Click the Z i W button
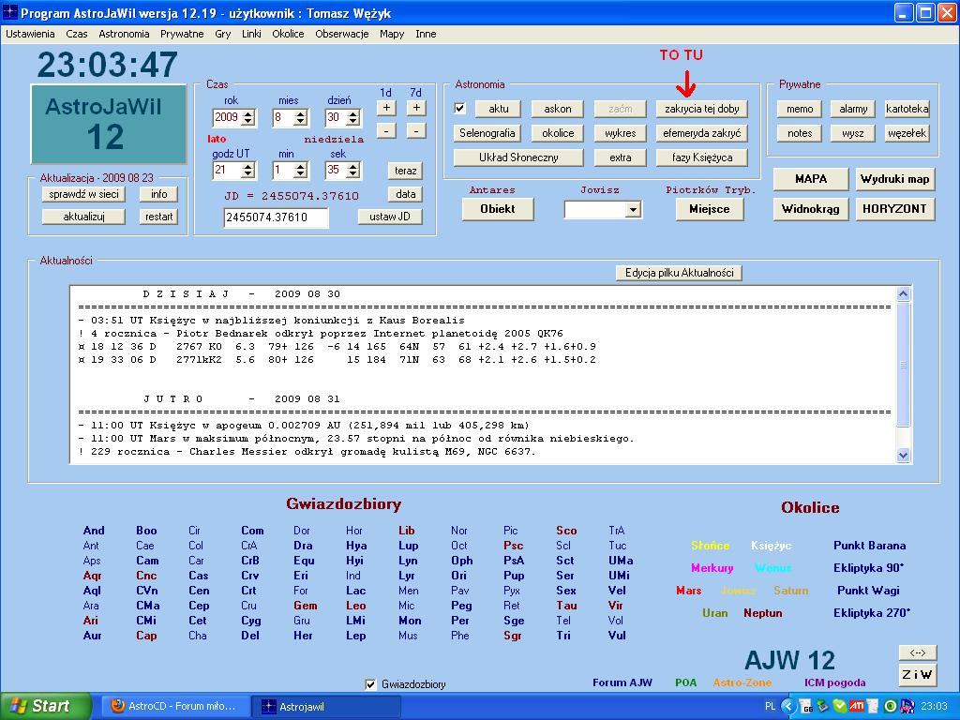Viewport: 960px width, 720px height. pyautogui.click(x=917, y=675)
